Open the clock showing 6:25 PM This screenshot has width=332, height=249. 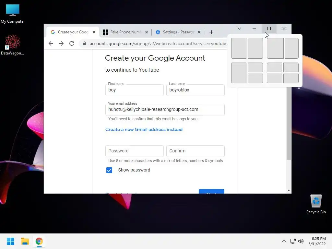317,241
